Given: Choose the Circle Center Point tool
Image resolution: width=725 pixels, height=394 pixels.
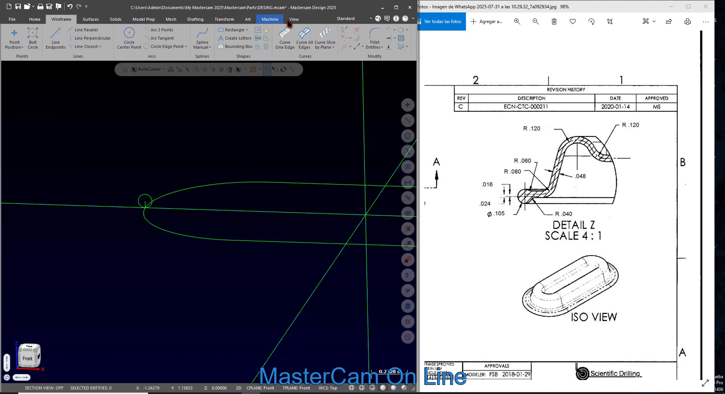Looking at the screenshot, I should coord(129,38).
